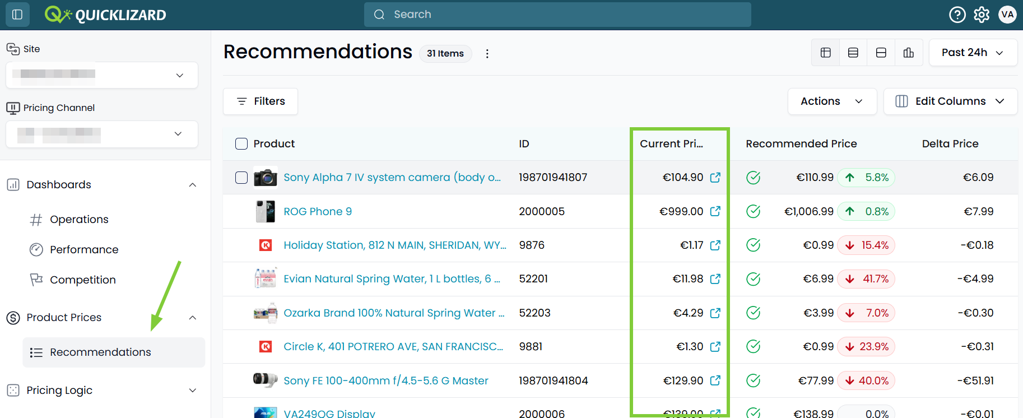Click the VA user avatar
1023x418 pixels.
1007,15
